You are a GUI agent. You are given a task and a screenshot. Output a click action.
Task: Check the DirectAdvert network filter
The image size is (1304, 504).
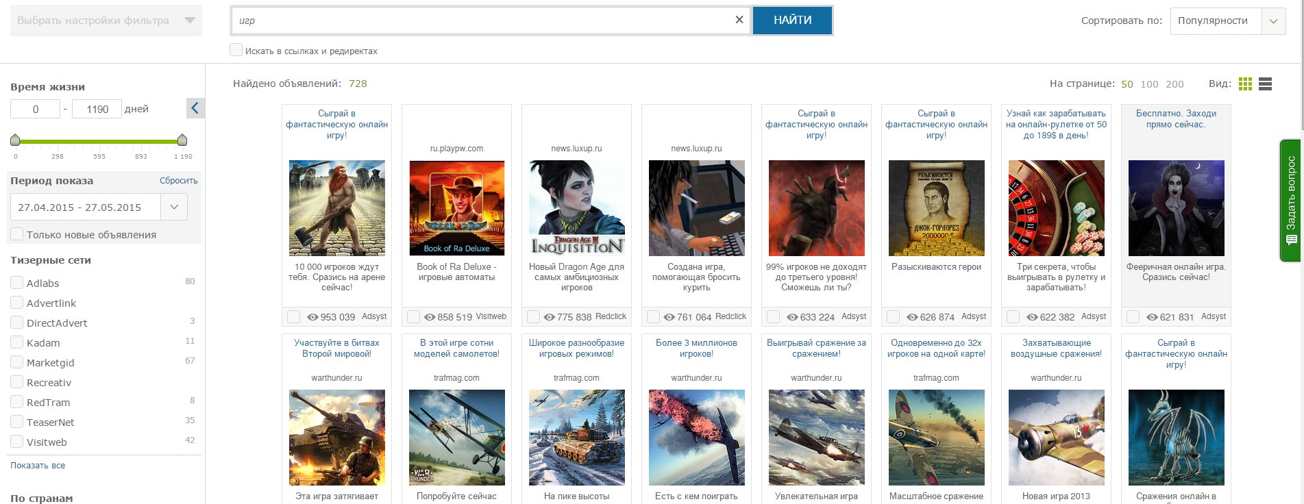coord(17,323)
